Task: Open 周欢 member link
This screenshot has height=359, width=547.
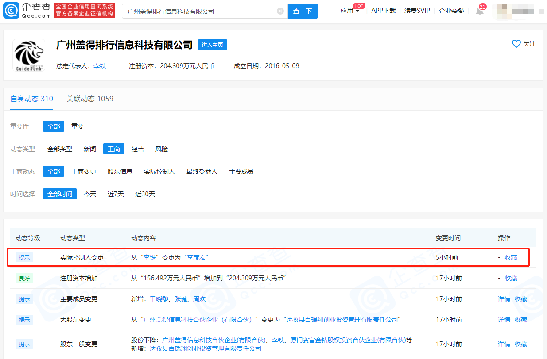Action: pos(199,299)
